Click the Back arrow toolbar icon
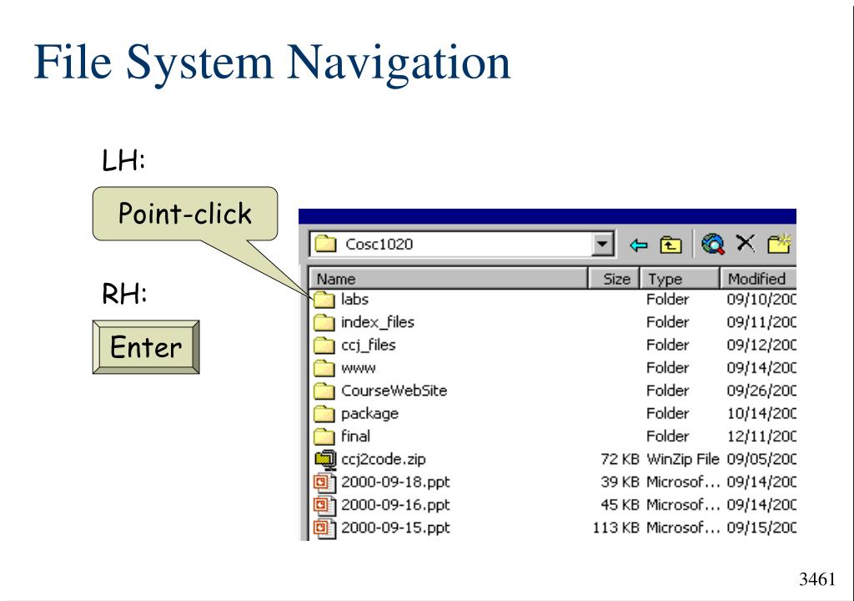 (638, 245)
